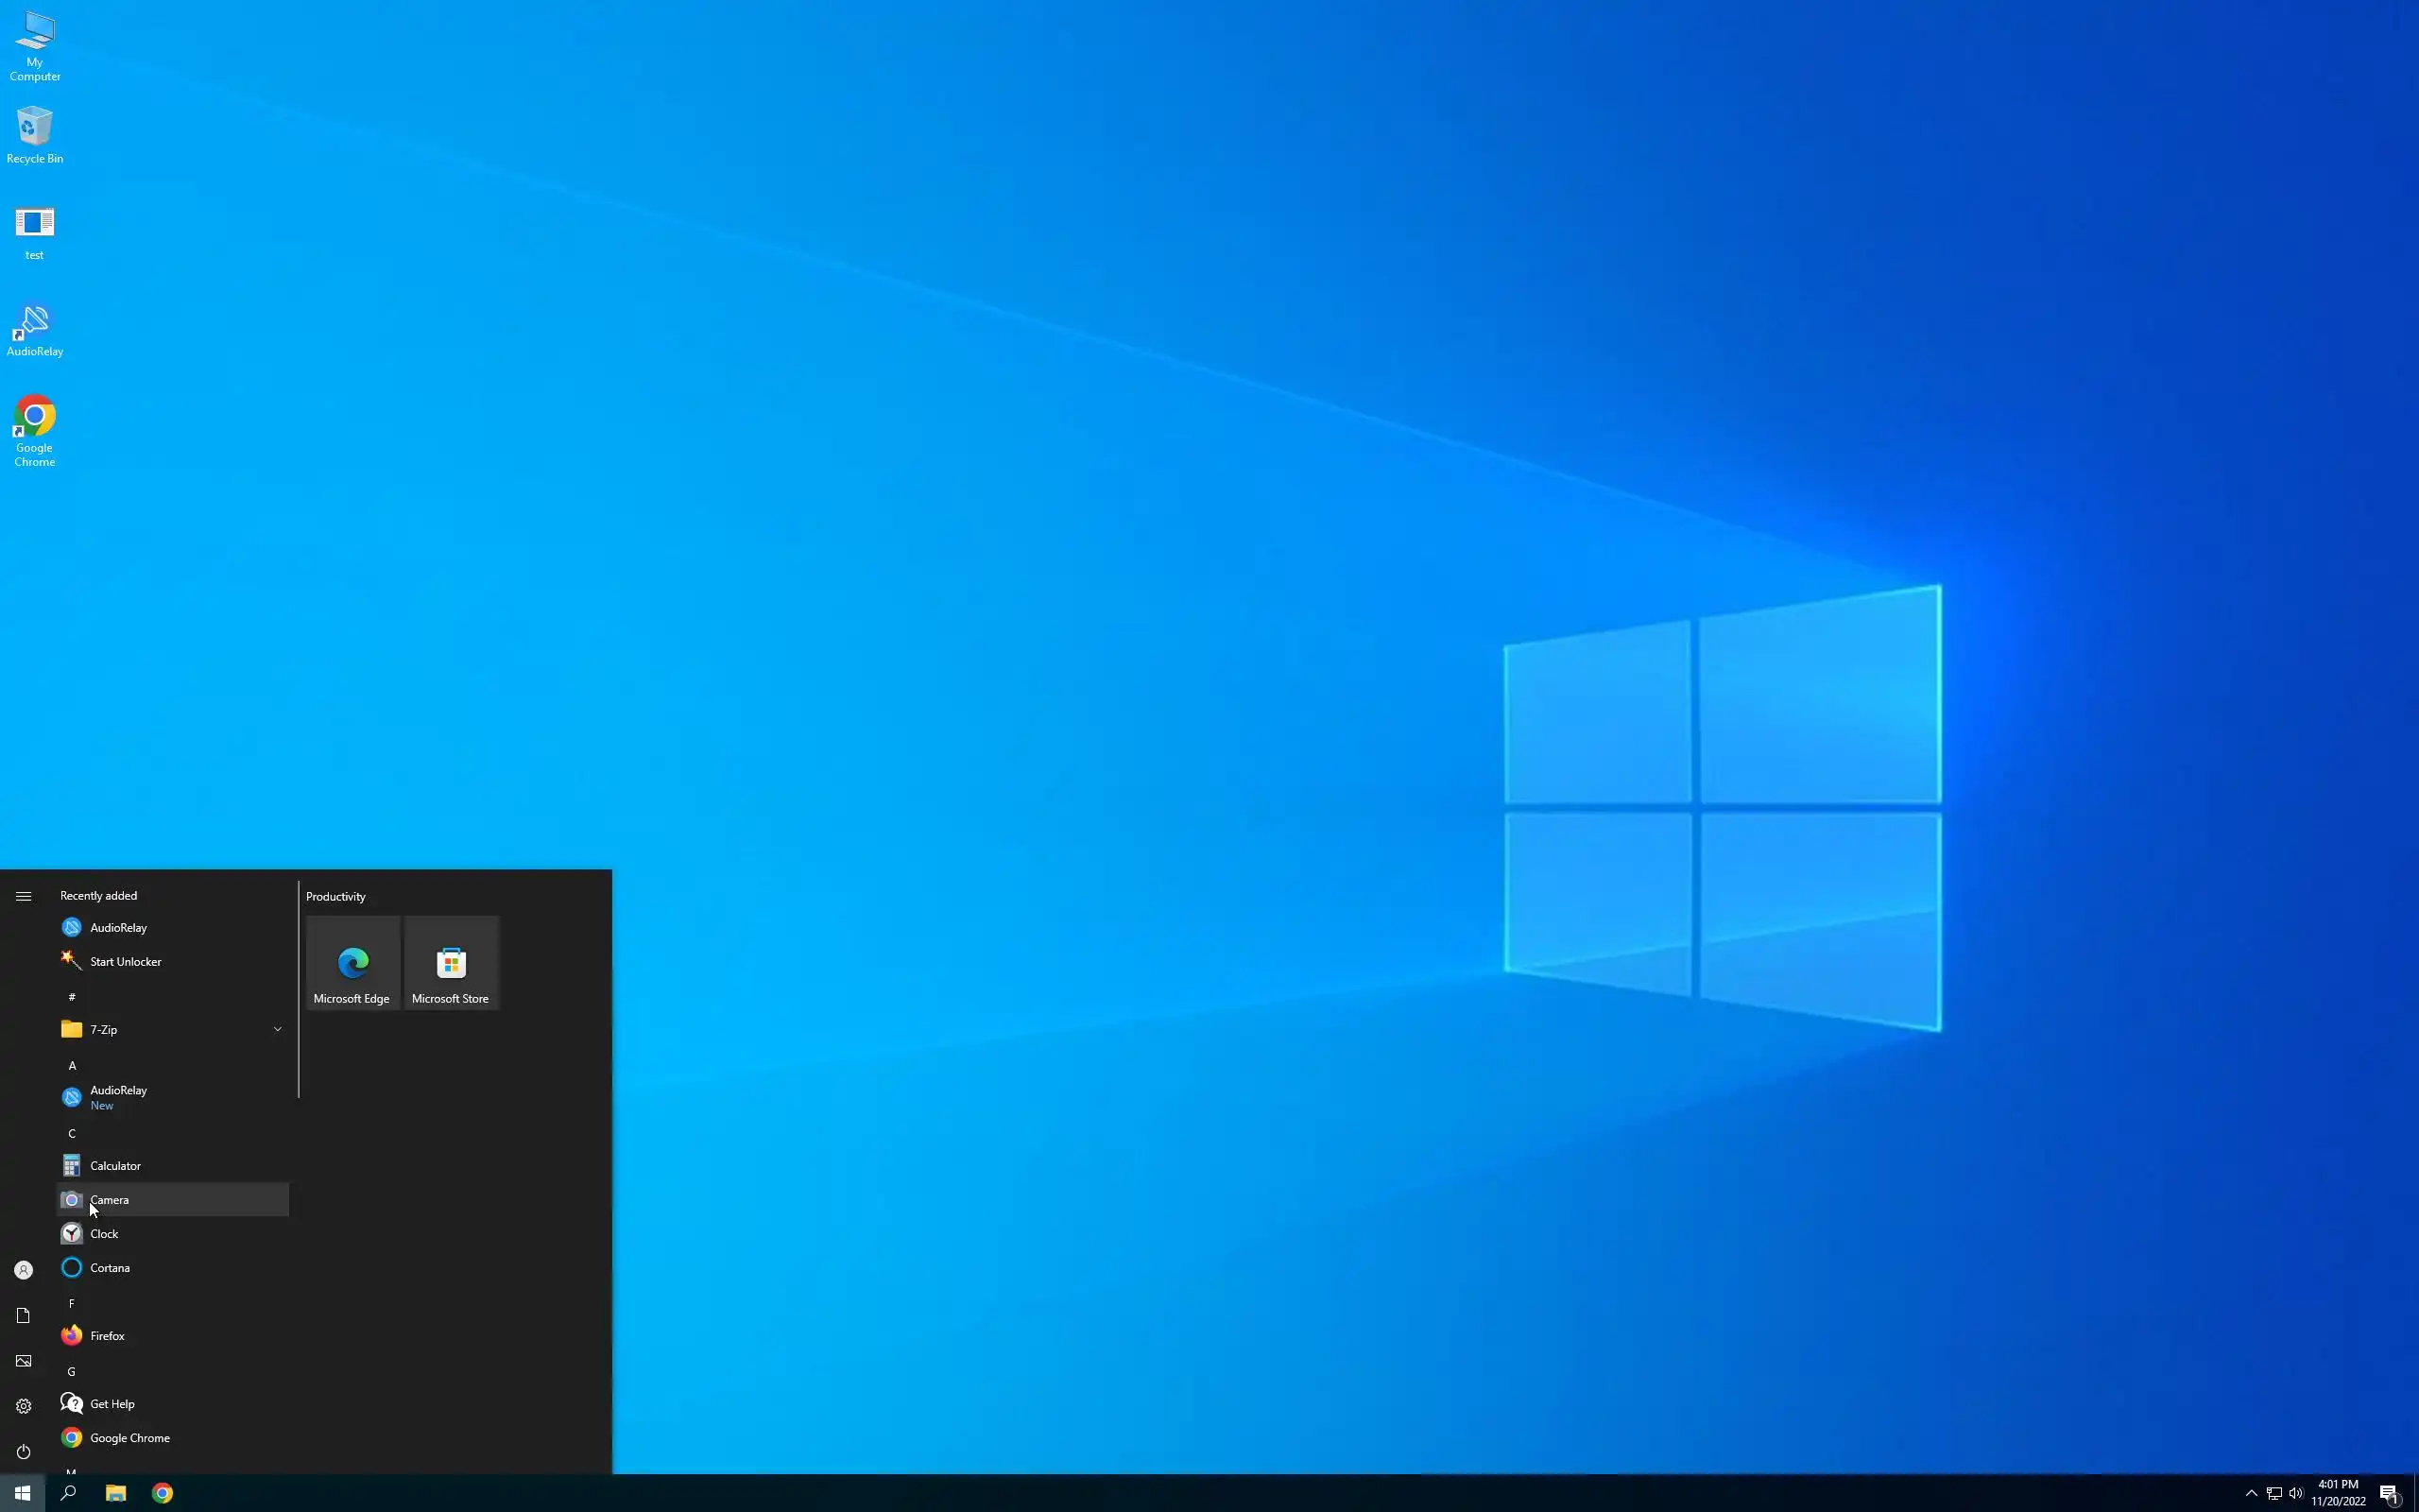The height and width of the screenshot is (1512, 2419).
Task: Open Start Unlocker from Recently added
Action: point(125,962)
